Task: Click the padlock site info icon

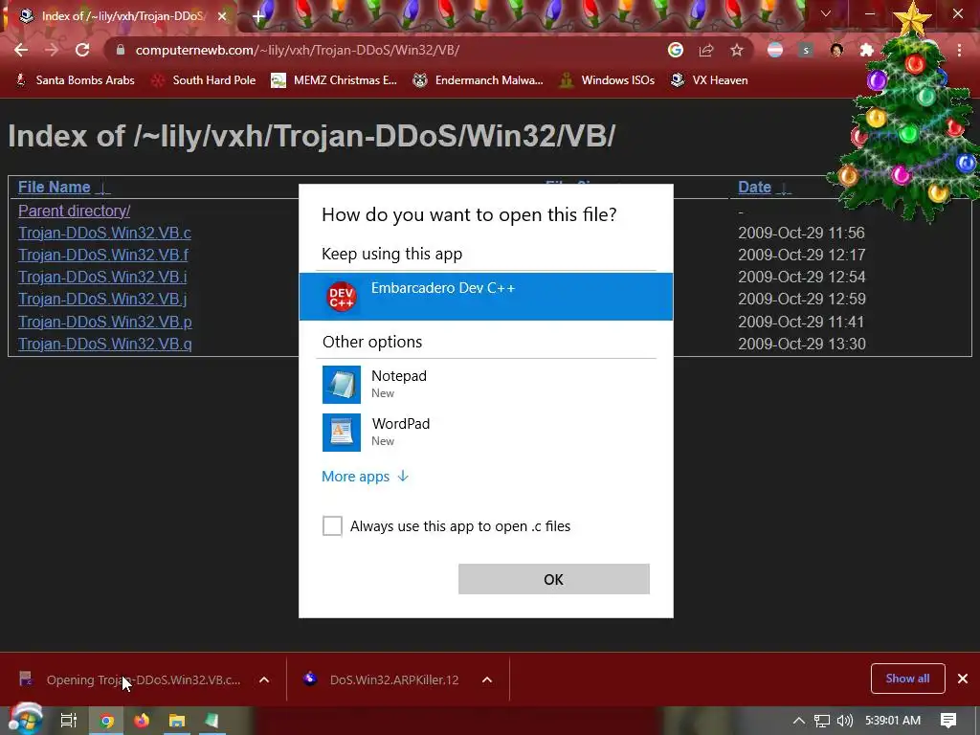Action: point(121,50)
